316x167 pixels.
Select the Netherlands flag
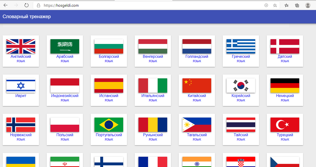point(197,46)
